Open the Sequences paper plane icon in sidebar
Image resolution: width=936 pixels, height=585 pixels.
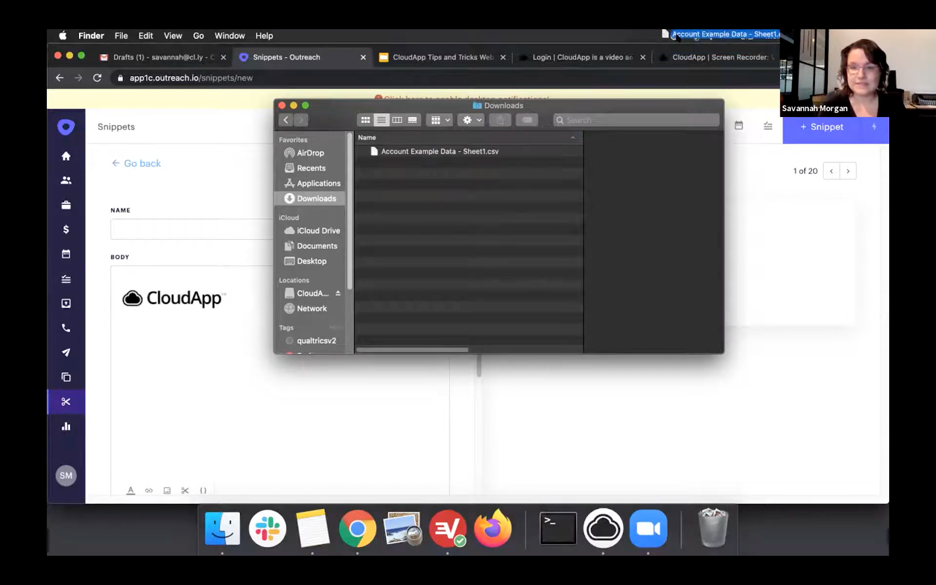pyautogui.click(x=66, y=353)
